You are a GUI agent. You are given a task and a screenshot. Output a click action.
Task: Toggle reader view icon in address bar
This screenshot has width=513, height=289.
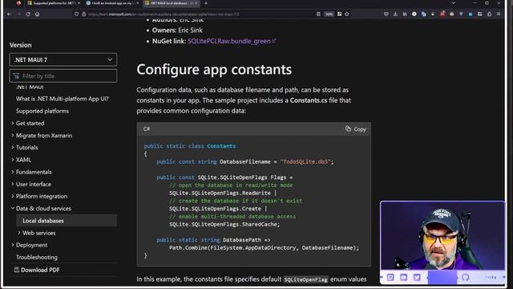(x=318, y=14)
